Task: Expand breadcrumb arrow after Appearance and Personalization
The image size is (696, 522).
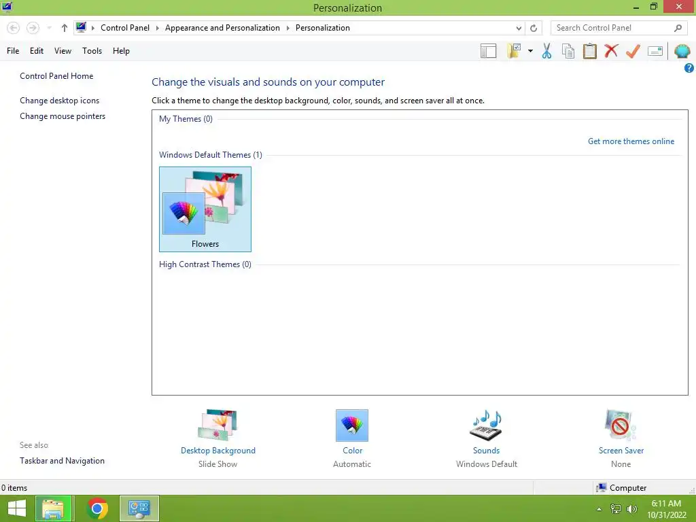Action: (x=288, y=28)
